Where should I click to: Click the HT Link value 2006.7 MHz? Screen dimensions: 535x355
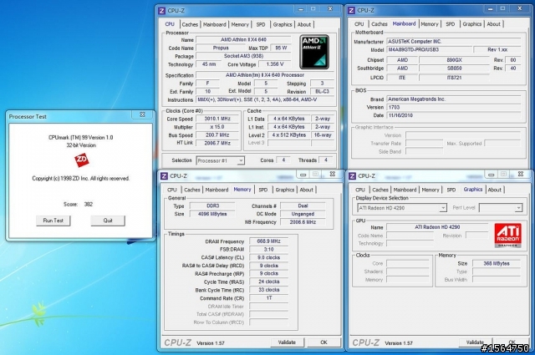tap(217, 143)
